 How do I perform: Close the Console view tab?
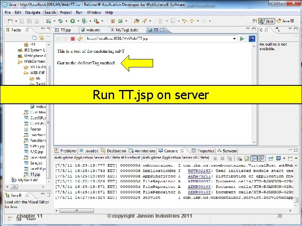[x=182, y=151]
